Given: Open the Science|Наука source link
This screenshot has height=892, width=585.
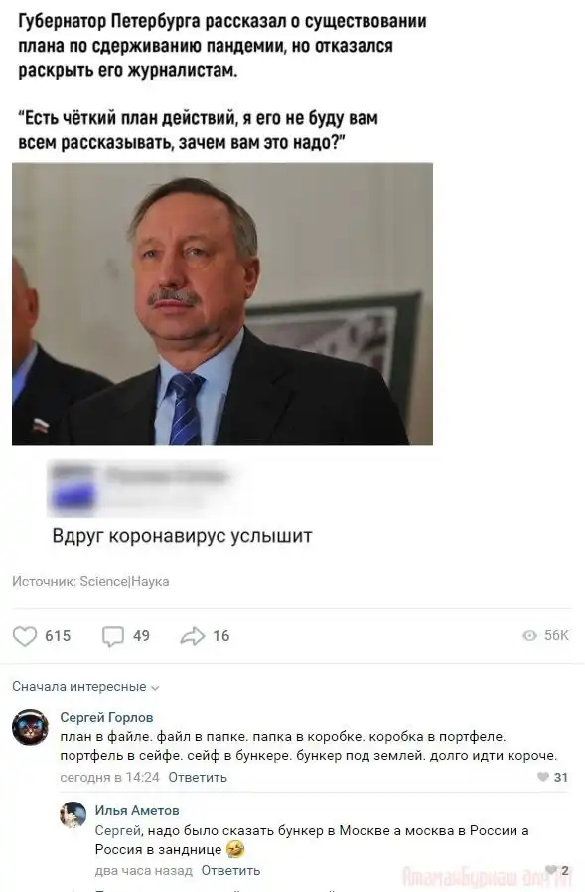Looking at the screenshot, I should (124, 581).
